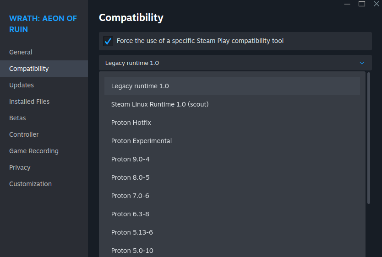
Task: Open Controller settings
Action: click(24, 134)
